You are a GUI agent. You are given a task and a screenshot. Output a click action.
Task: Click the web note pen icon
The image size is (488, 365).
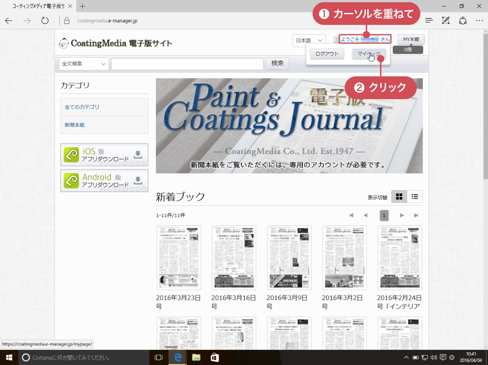pyautogui.click(x=446, y=20)
